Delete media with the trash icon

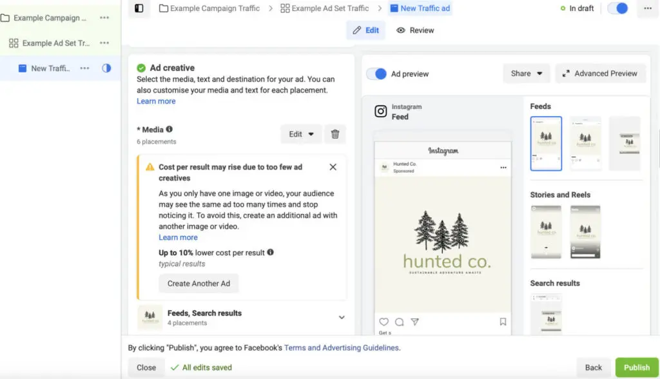(335, 134)
